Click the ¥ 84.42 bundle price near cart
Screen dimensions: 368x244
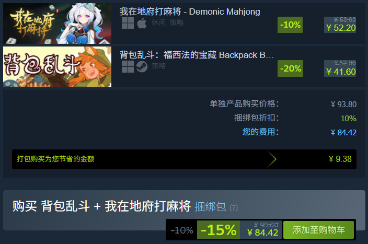pos(262,233)
